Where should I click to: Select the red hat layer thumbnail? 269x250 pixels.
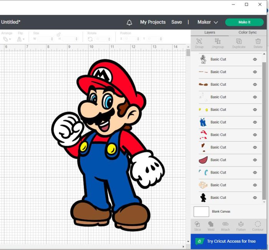203,135
